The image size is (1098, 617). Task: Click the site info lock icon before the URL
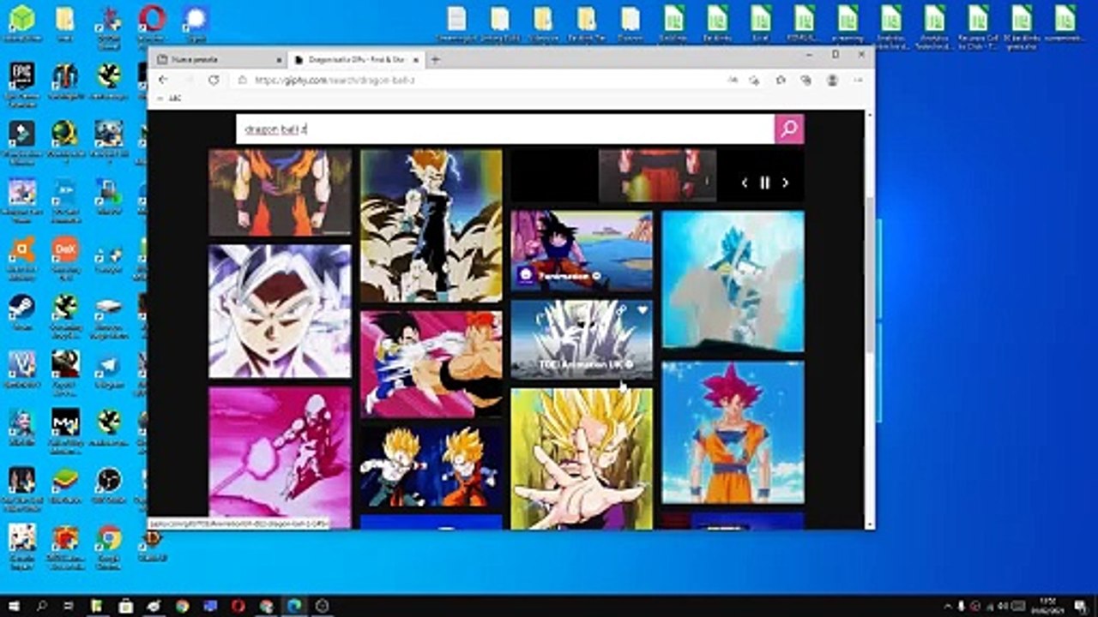243,80
